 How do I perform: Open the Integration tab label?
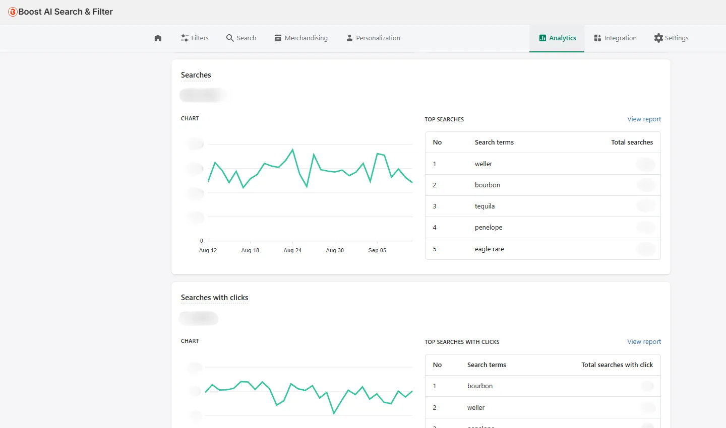[x=620, y=38]
